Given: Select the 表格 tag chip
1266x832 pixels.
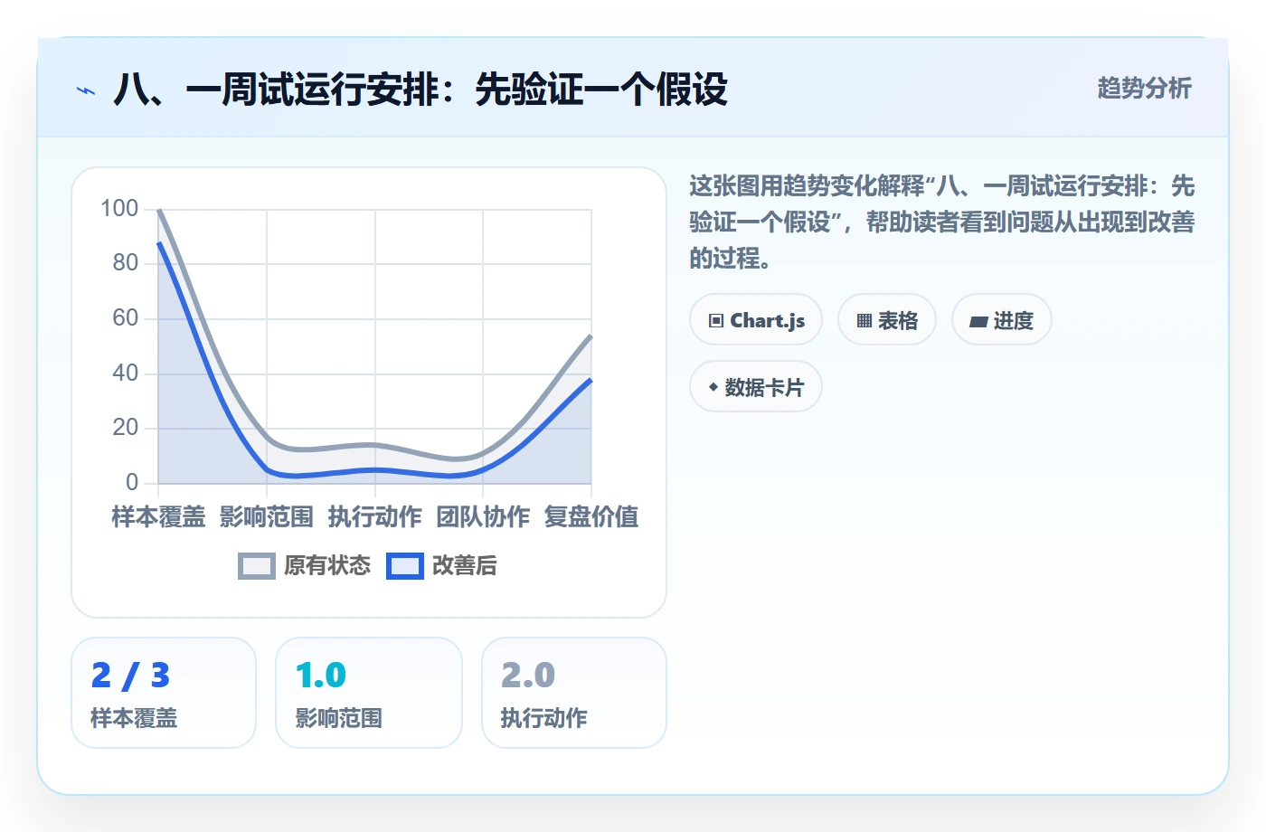Looking at the screenshot, I should [887, 319].
